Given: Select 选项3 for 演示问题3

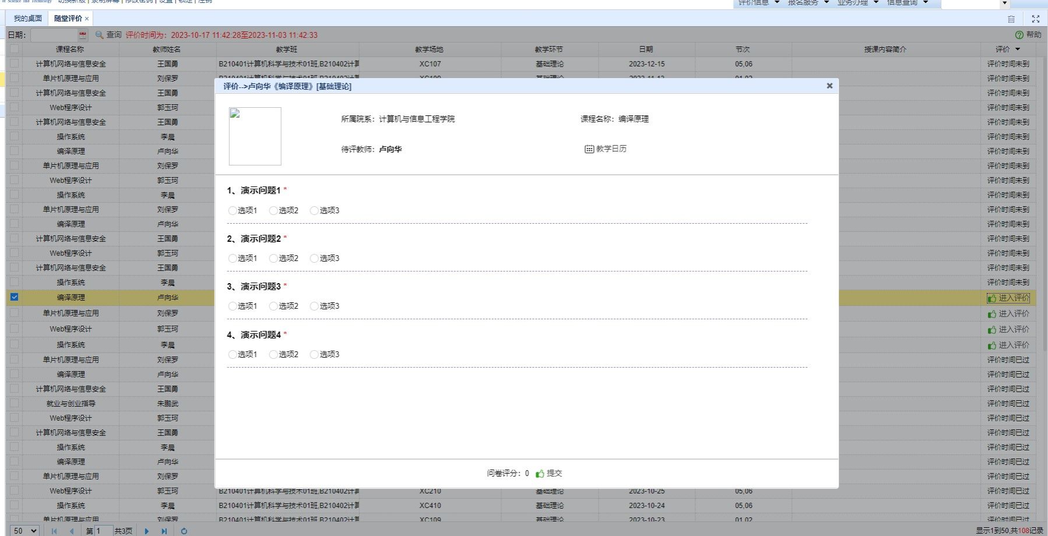Looking at the screenshot, I should point(314,306).
